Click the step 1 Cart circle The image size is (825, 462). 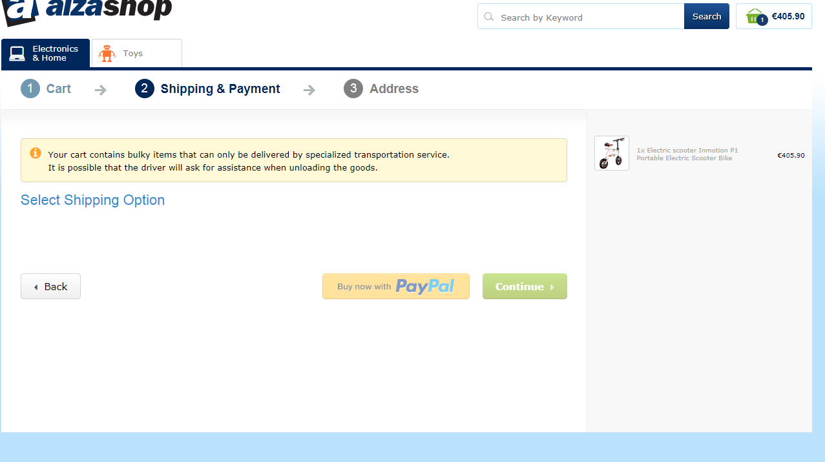[x=30, y=89]
